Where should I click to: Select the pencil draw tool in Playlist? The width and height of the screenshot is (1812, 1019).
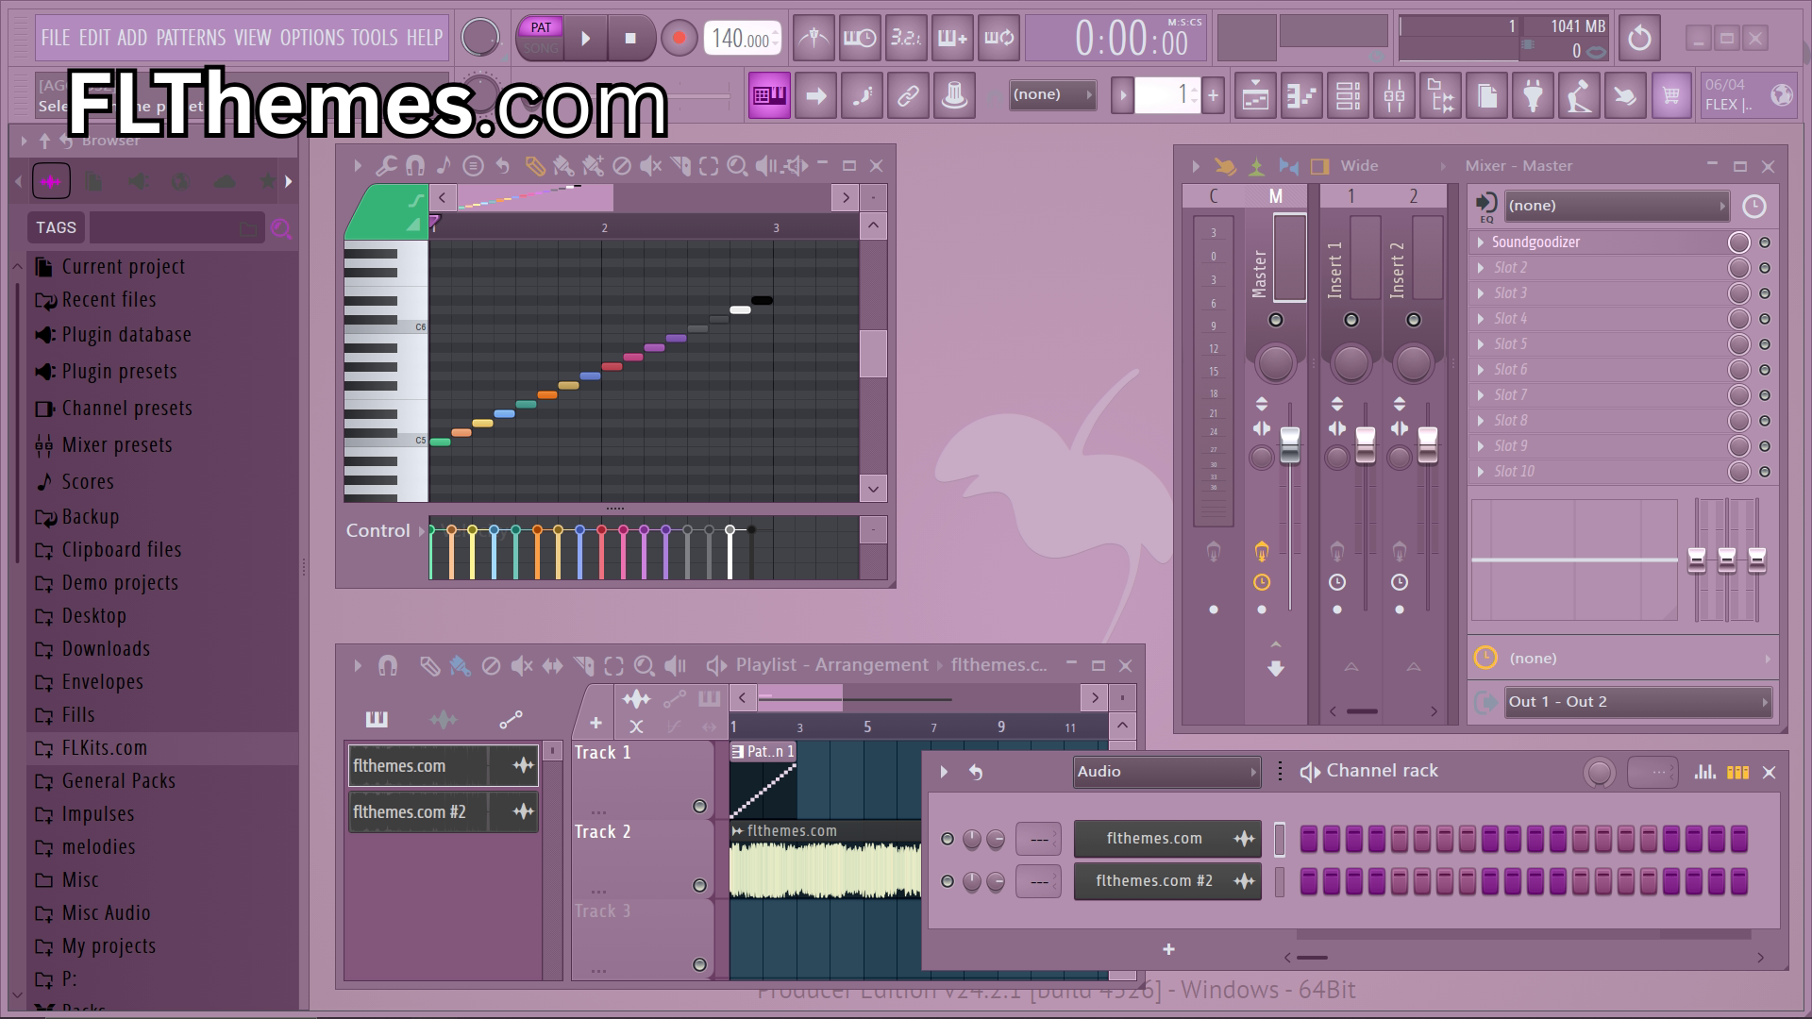pyautogui.click(x=429, y=666)
